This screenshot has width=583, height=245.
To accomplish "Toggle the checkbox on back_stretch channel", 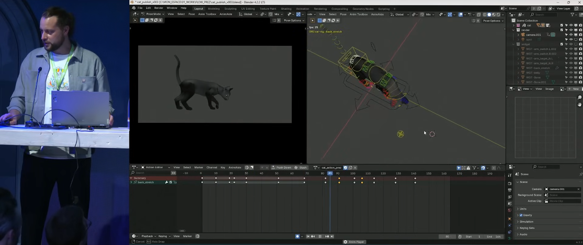I will coord(171,182).
